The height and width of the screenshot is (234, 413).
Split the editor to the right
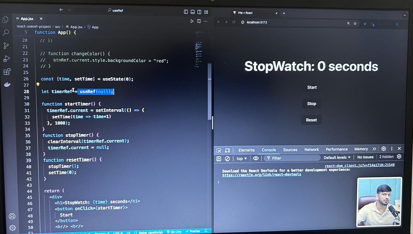click(199, 21)
